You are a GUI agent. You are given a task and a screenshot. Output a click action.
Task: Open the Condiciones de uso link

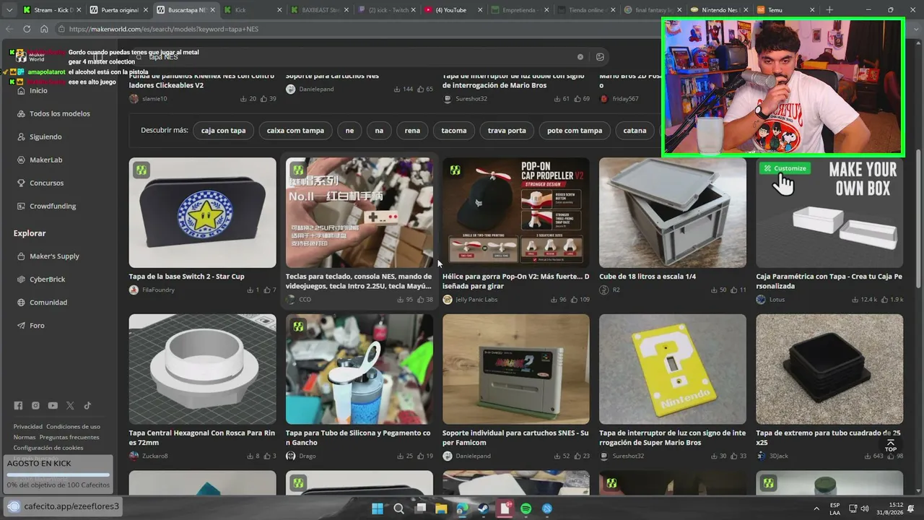tap(74, 427)
